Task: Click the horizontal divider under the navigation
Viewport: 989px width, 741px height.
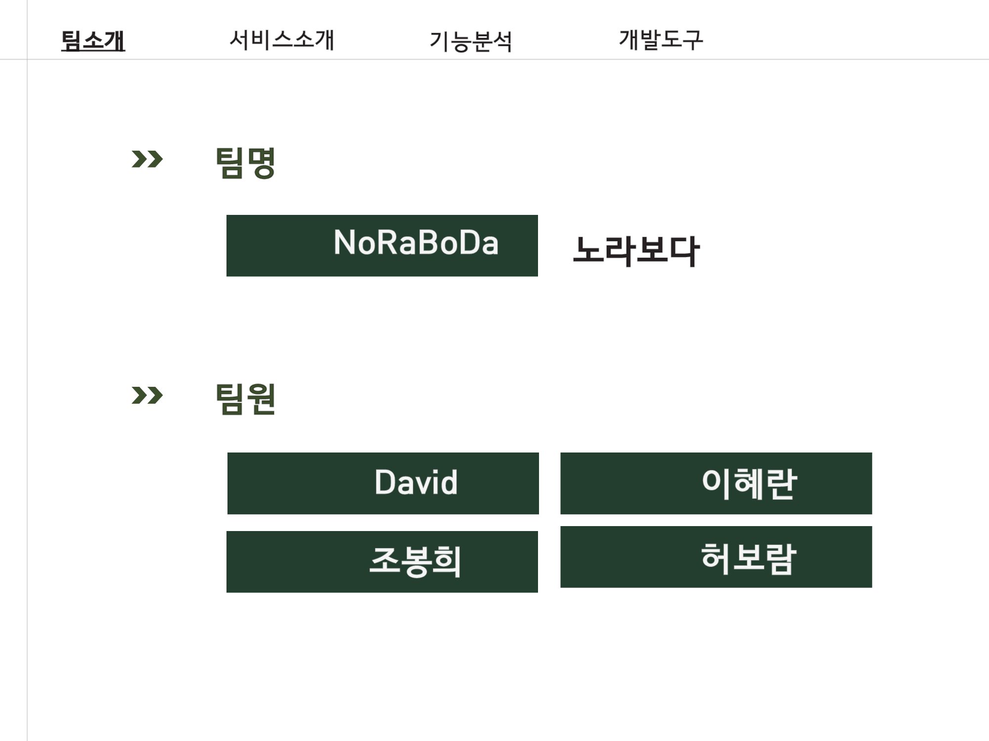Action: click(x=494, y=59)
